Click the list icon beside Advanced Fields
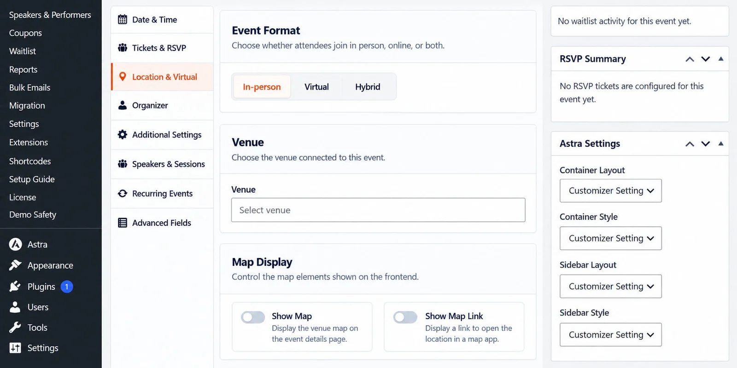This screenshot has width=737, height=368. [x=123, y=223]
